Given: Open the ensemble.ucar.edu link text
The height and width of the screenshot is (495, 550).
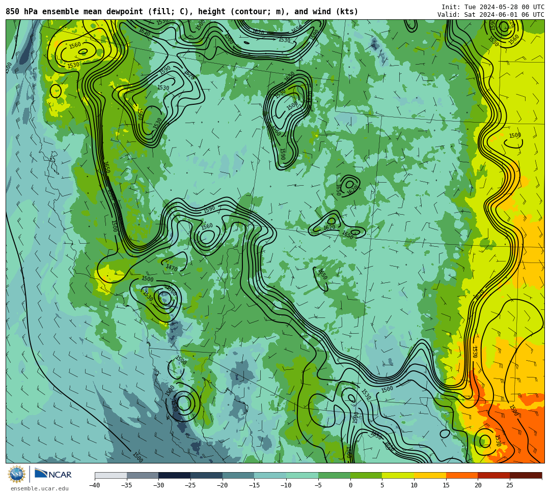Looking at the screenshot, I should tap(40, 489).
